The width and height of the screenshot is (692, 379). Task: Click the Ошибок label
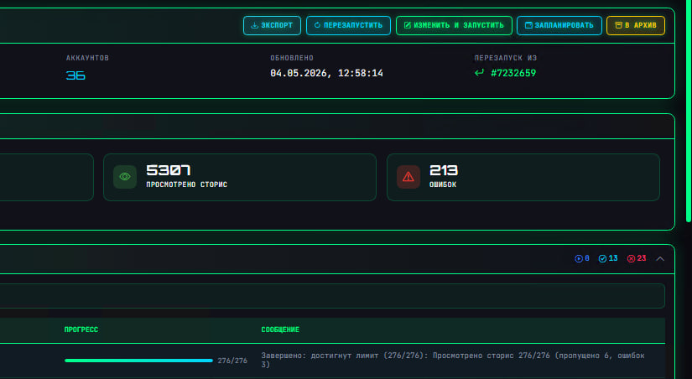tap(443, 184)
